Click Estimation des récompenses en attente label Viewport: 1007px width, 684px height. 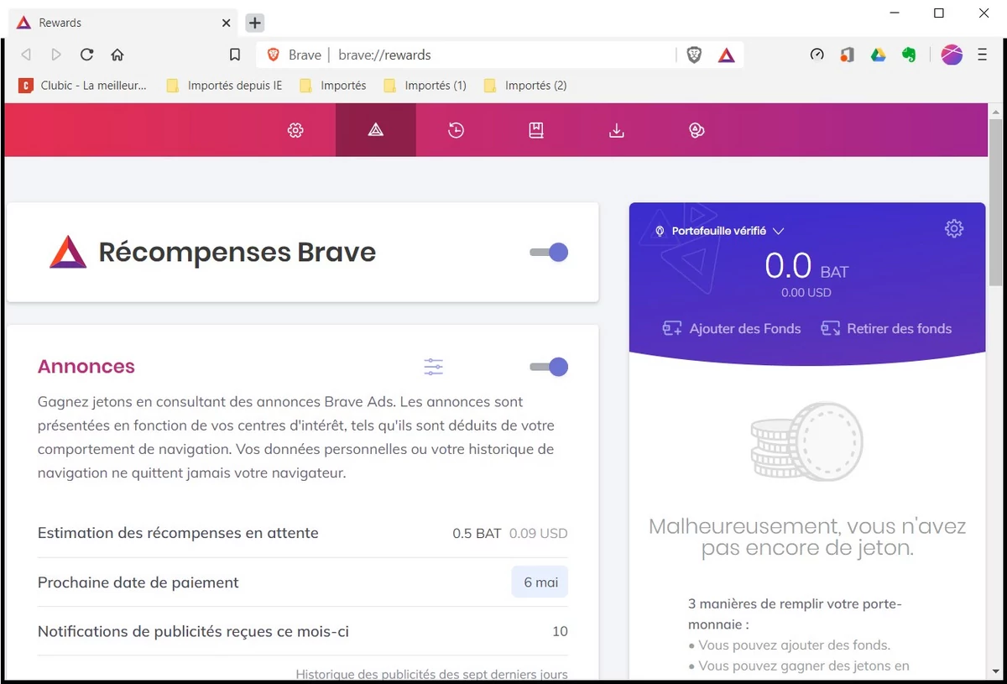pos(178,533)
